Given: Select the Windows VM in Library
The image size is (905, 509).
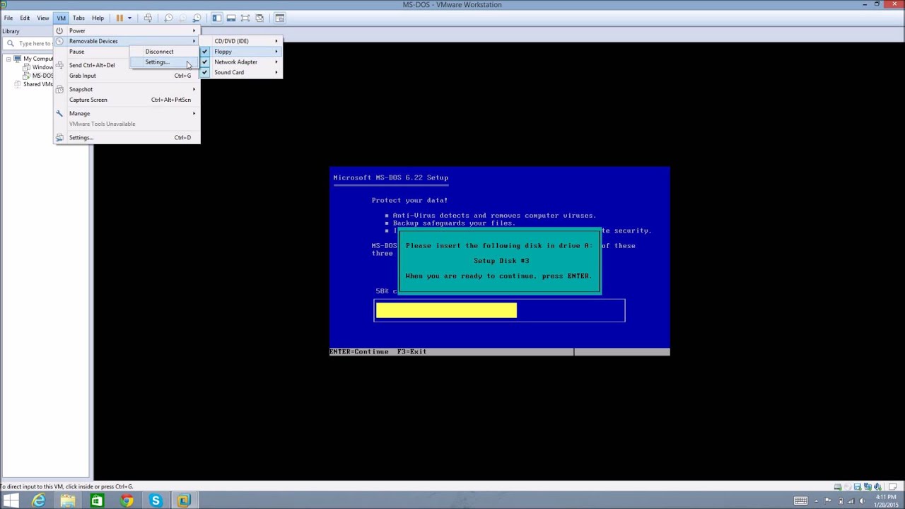Looking at the screenshot, I should (41, 67).
